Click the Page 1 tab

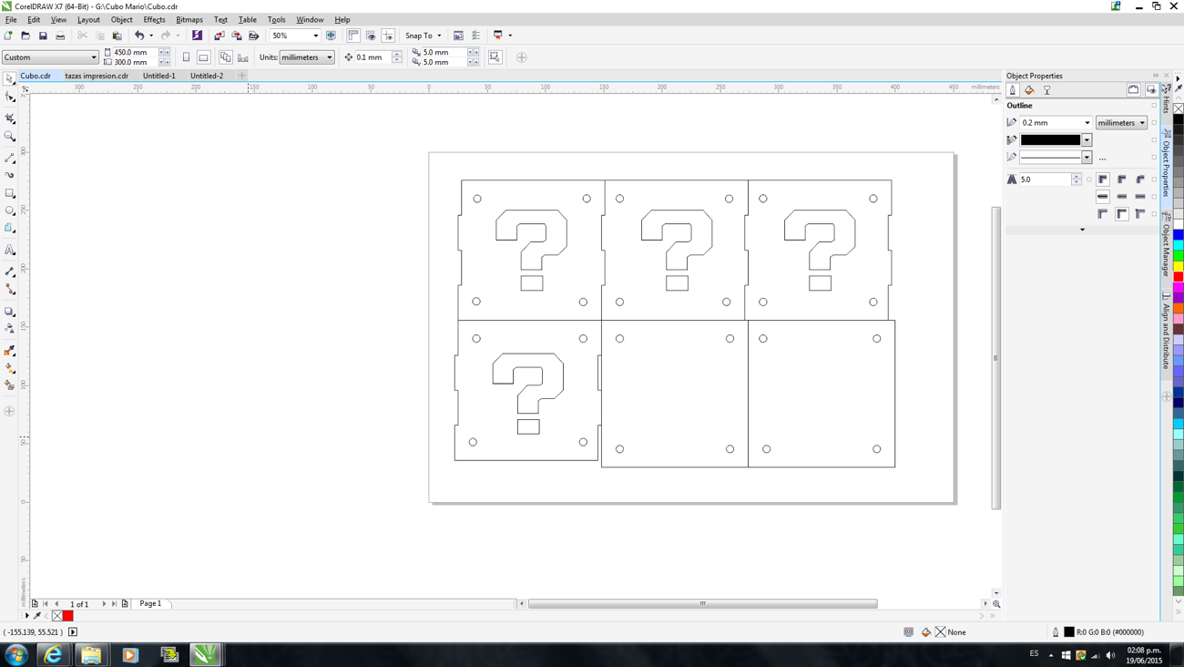[x=150, y=603]
